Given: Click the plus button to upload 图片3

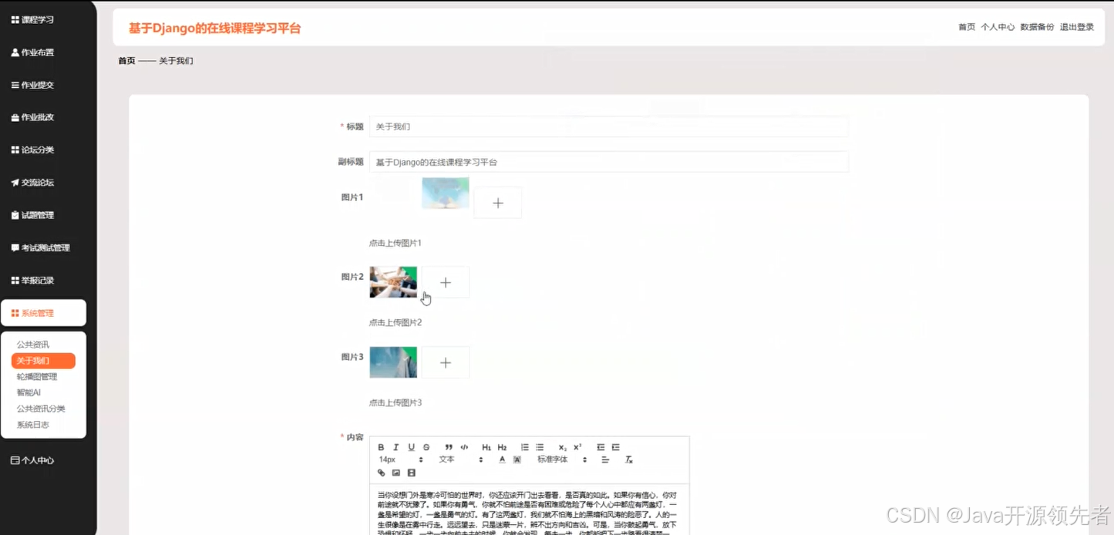Looking at the screenshot, I should click(x=445, y=362).
